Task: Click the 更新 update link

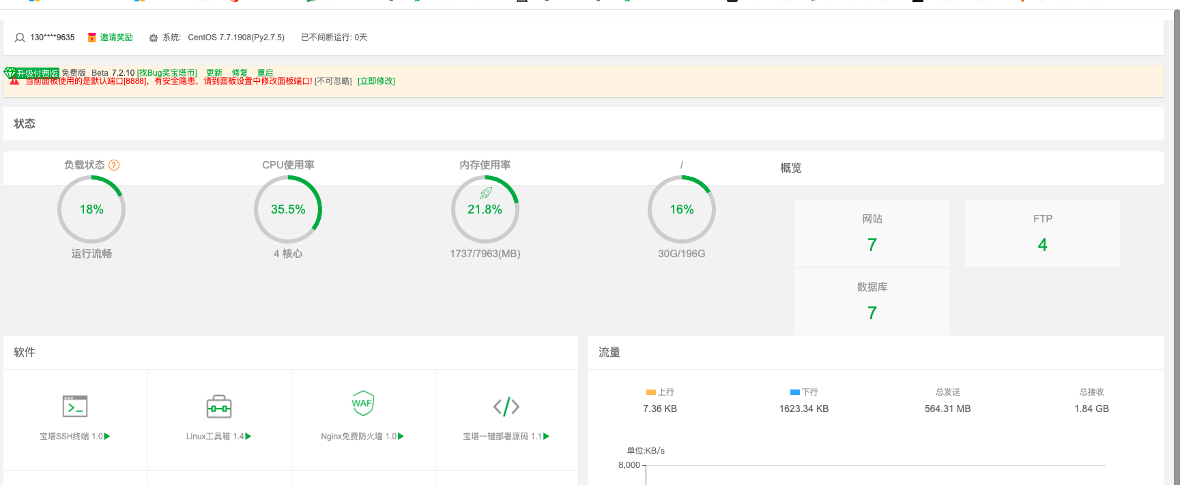Action: coord(214,73)
